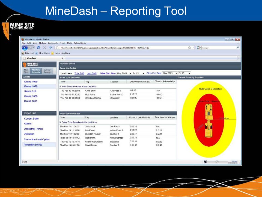Click the Google search engine icon
Image resolution: width=262 pixels, height=197 pixels.
pyautogui.click(x=198, y=48)
